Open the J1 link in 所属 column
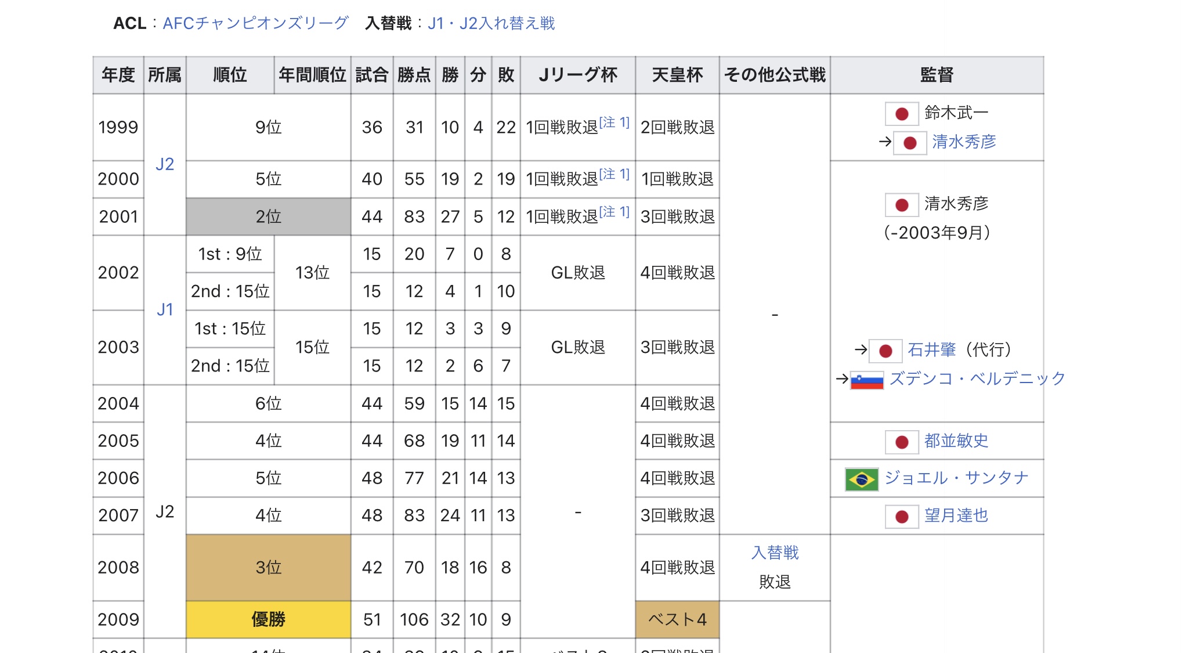This screenshot has width=1182, height=653. click(x=165, y=310)
